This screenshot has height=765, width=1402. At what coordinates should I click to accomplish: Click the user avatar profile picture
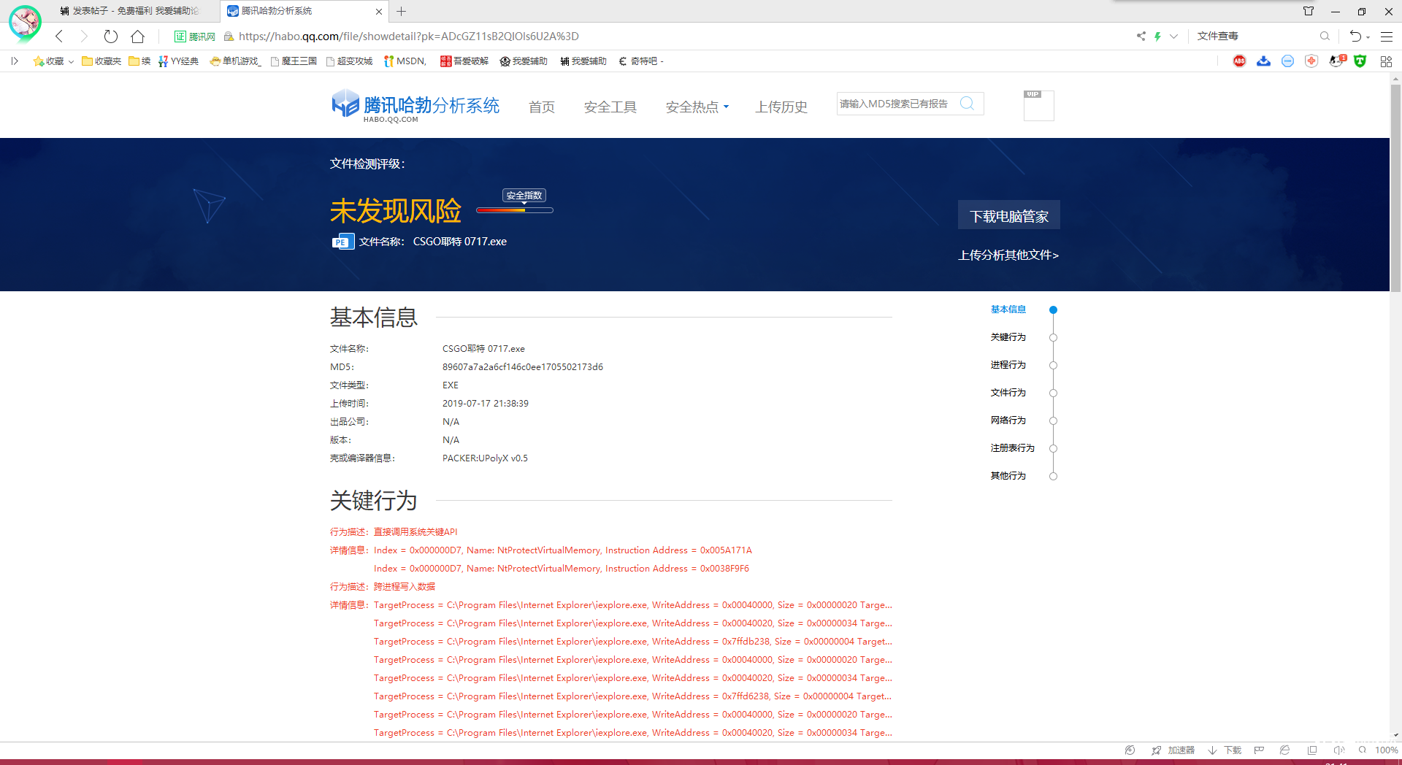pos(25,22)
